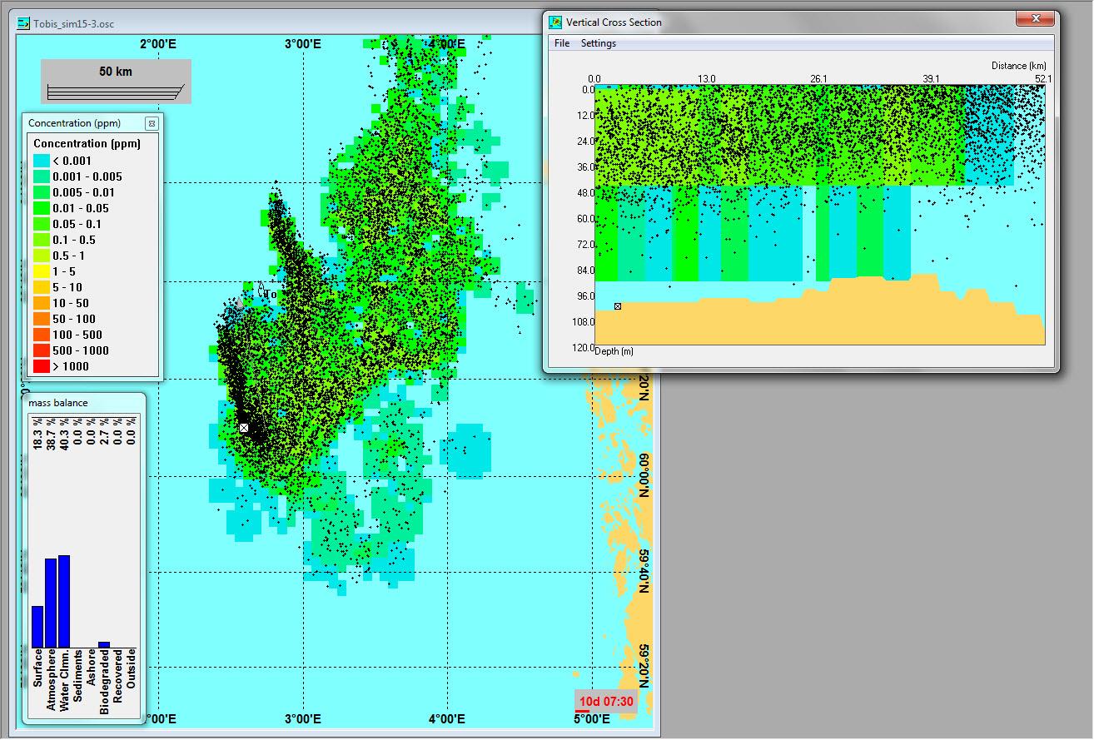Viewport: 1094px width, 740px height.
Task: Click the Atmosphere bar in mass balance chart
Action: tap(51, 603)
